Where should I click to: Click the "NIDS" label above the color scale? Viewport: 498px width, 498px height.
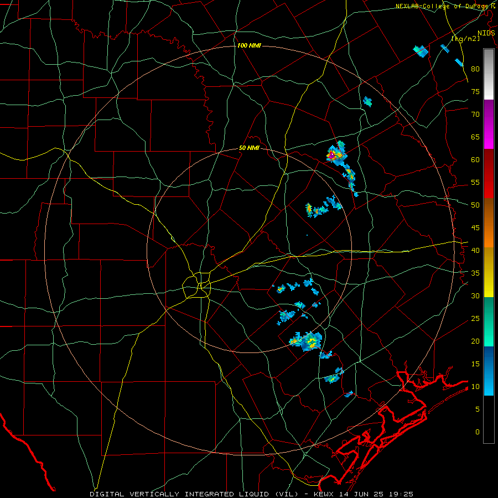click(x=486, y=33)
